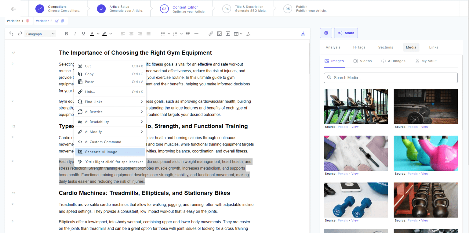Insert a link using the toolbar chain icon
This screenshot has width=469, height=233.
[x=211, y=34]
